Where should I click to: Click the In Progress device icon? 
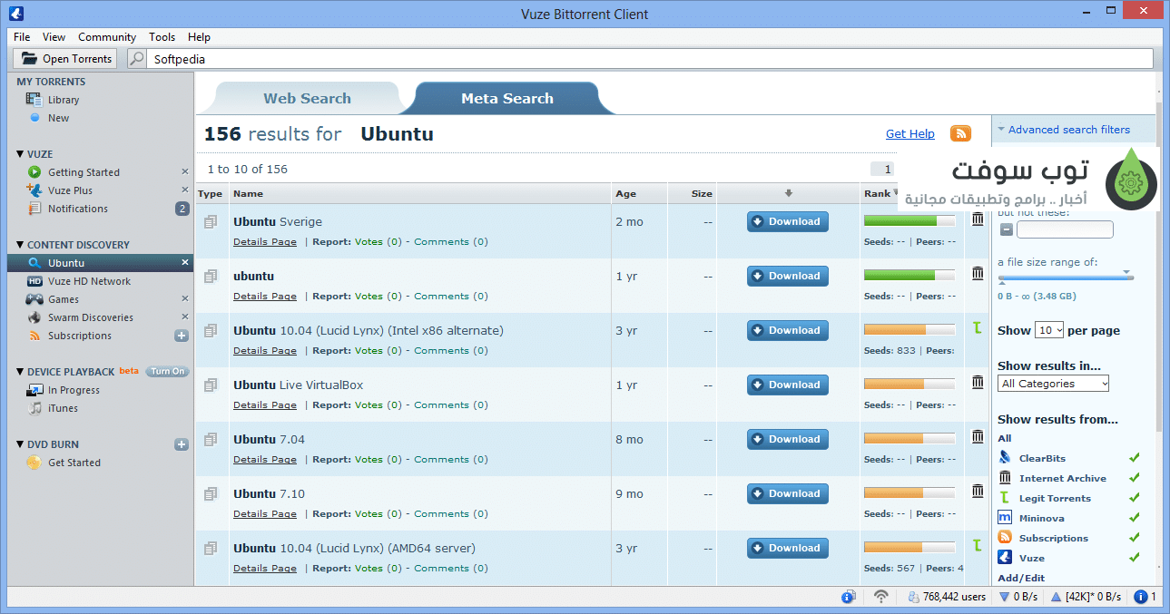pos(34,390)
